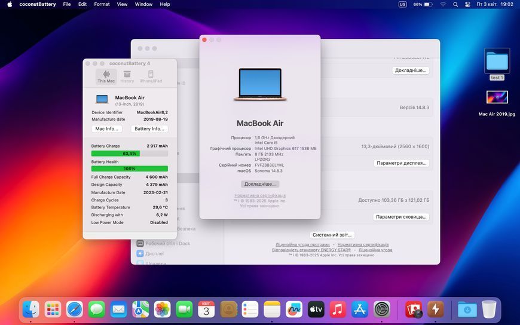
Task: Open Launchpad from the Dock
Action: pos(53,309)
